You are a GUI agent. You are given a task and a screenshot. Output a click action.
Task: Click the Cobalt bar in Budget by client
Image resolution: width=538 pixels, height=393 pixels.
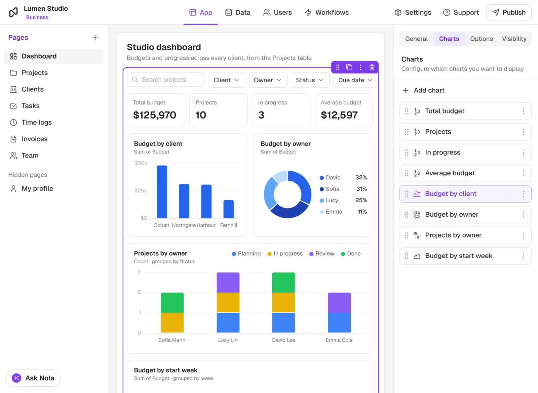162,192
